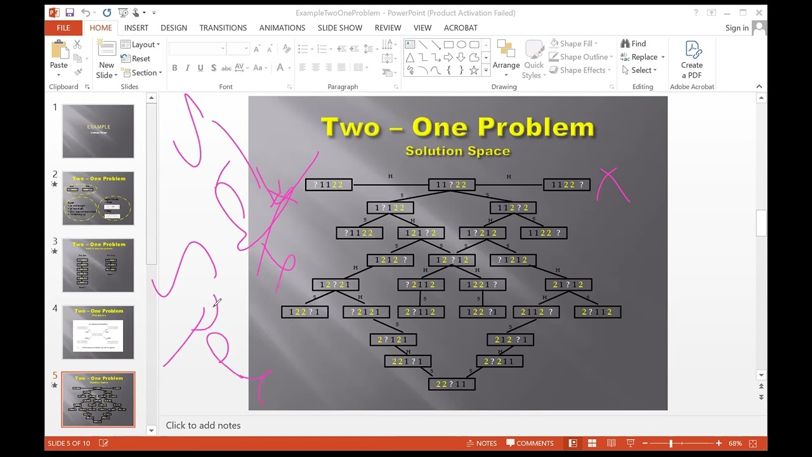The height and width of the screenshot is (457, 812).
Task: Select the Scribble freeform shape
Action: pos(410,70)
